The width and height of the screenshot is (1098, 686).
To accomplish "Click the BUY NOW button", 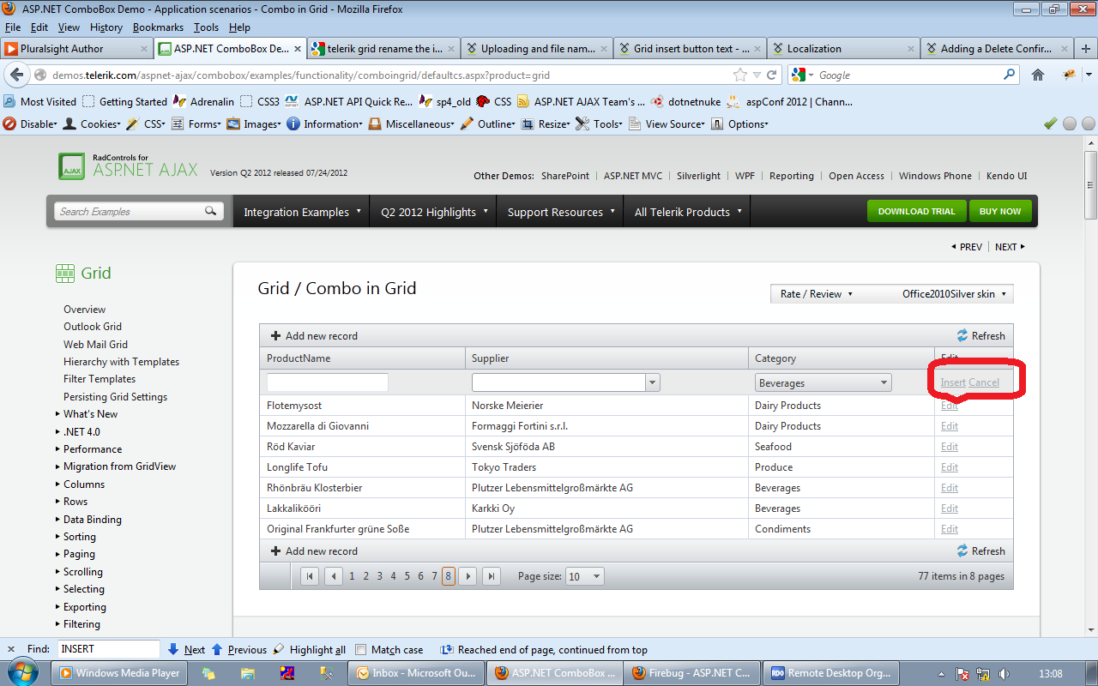I will [1000, 212].
